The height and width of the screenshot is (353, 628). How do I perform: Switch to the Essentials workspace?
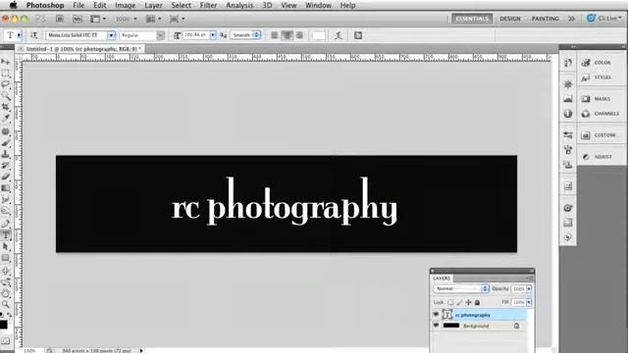click(x=472, y=19)
